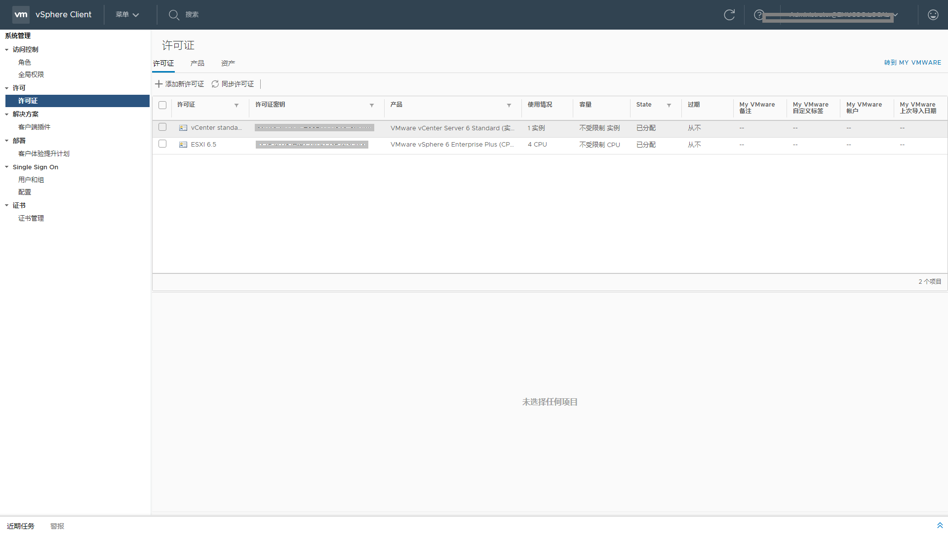Open the 近期任务 bottom tab
The width and height of the screenshot is (948, 533).
21,526
